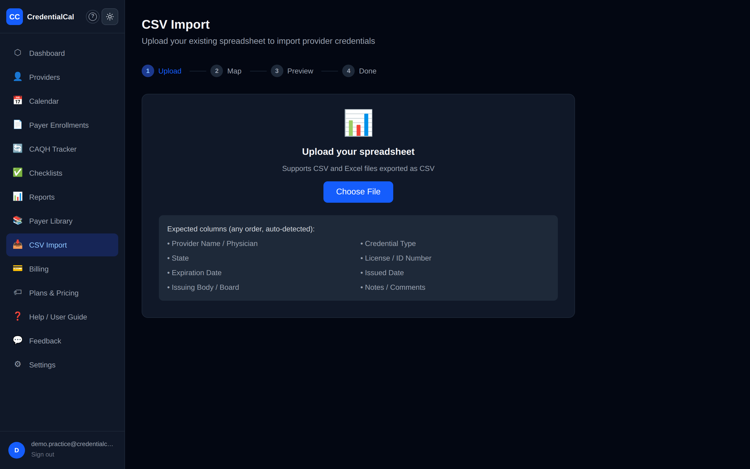Click the Payer Enrollments document icon

pos(18,125)
